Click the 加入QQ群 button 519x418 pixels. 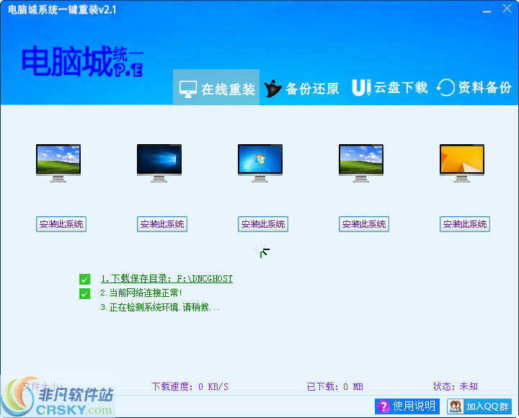[x=479, y=406]
